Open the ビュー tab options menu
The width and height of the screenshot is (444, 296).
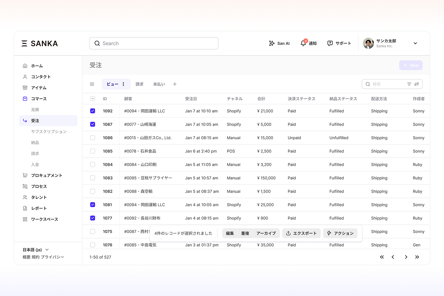(124, 84)
